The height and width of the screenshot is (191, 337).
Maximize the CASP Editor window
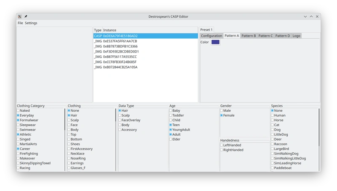click(x=311, y=16)
